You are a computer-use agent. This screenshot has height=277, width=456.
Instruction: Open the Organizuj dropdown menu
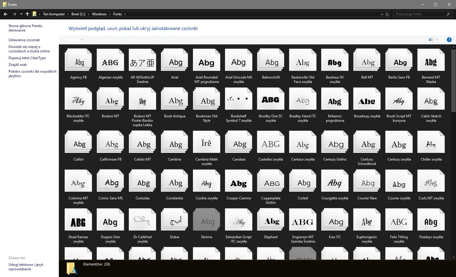click(73, 39)
